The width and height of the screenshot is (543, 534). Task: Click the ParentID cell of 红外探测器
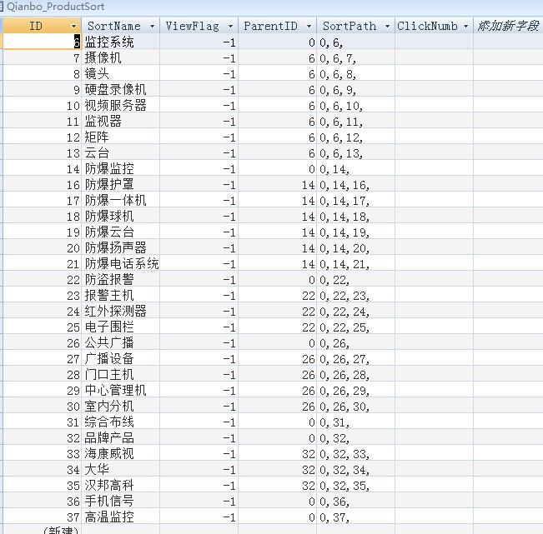pos(278,312)
